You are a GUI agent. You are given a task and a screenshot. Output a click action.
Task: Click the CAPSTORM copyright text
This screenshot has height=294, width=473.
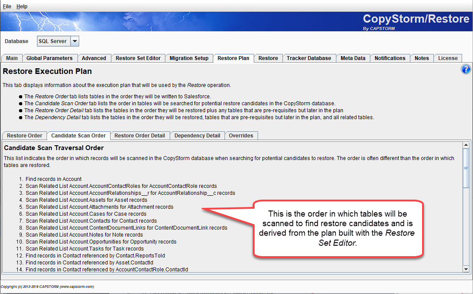pos(47,287)
